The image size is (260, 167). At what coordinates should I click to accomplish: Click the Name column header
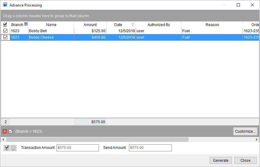click(x=51, y=25)
